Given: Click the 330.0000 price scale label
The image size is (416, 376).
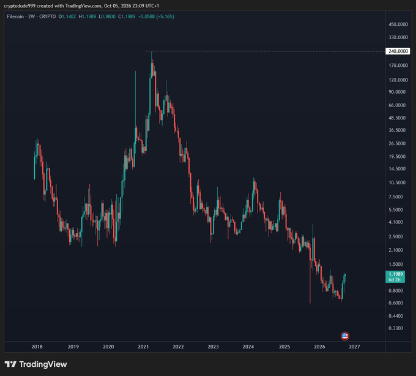Looking at the screenshot, I should click(x=398, y=37).
